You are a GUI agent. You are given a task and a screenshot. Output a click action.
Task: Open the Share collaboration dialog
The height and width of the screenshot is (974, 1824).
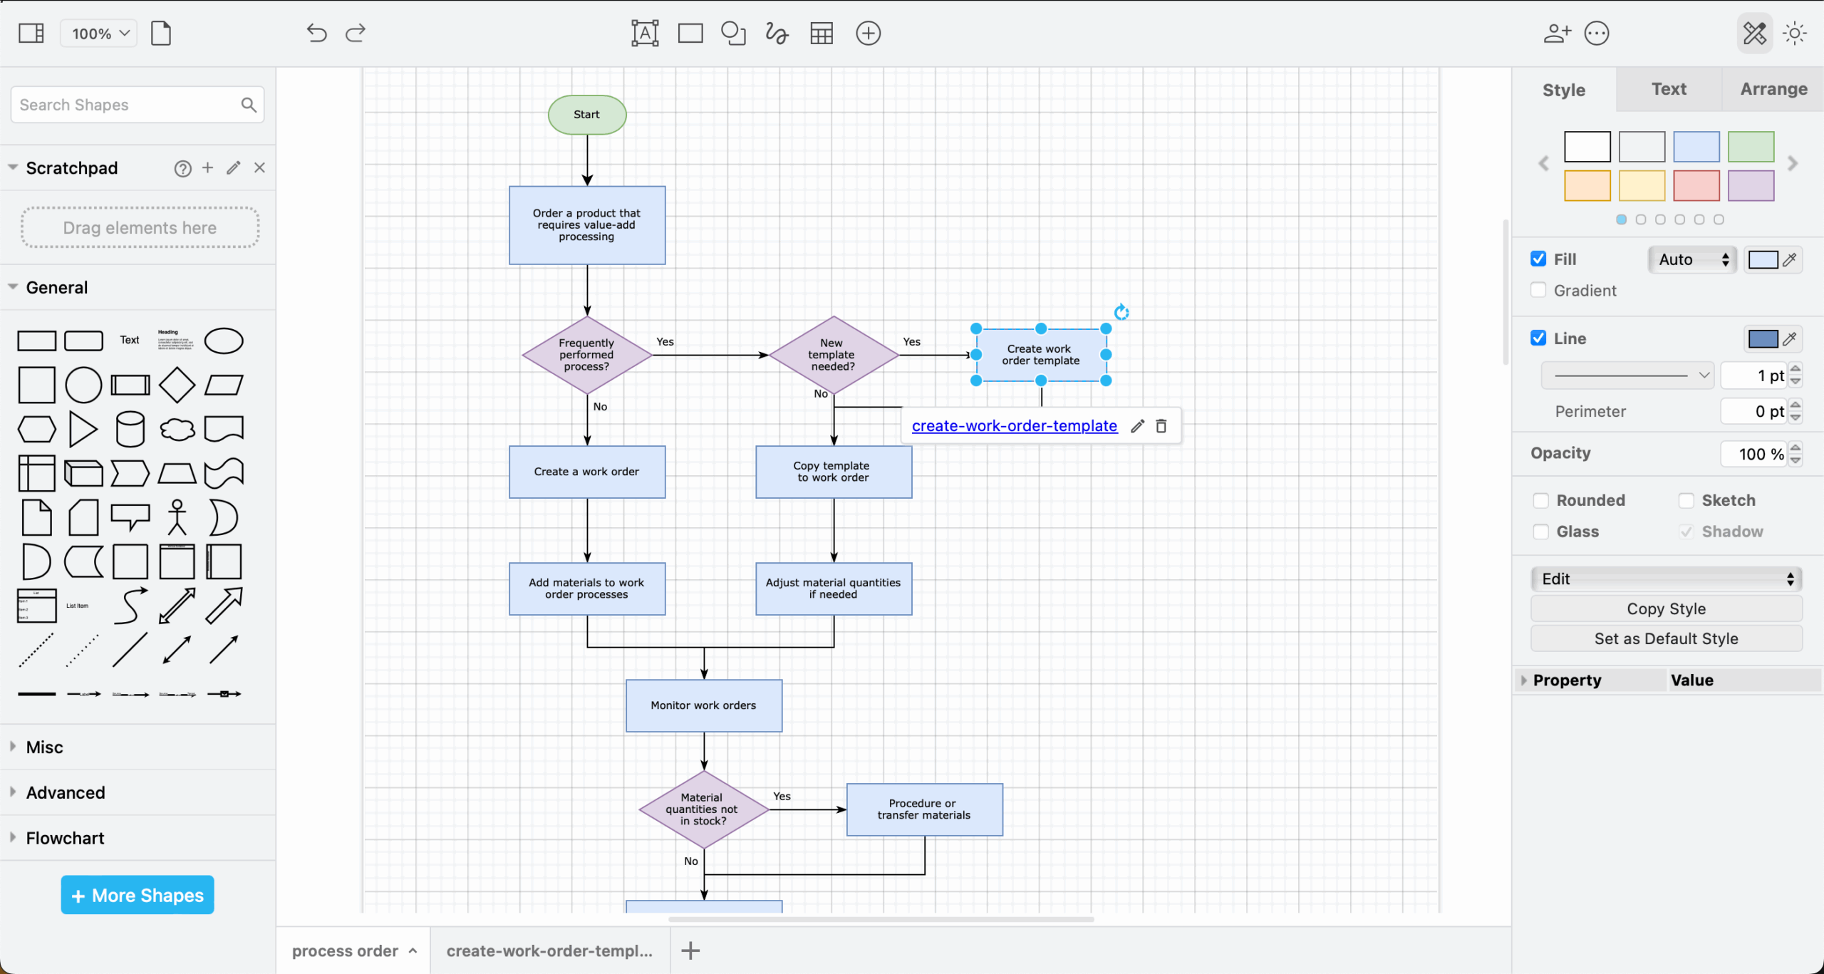tap(1556, 33)
